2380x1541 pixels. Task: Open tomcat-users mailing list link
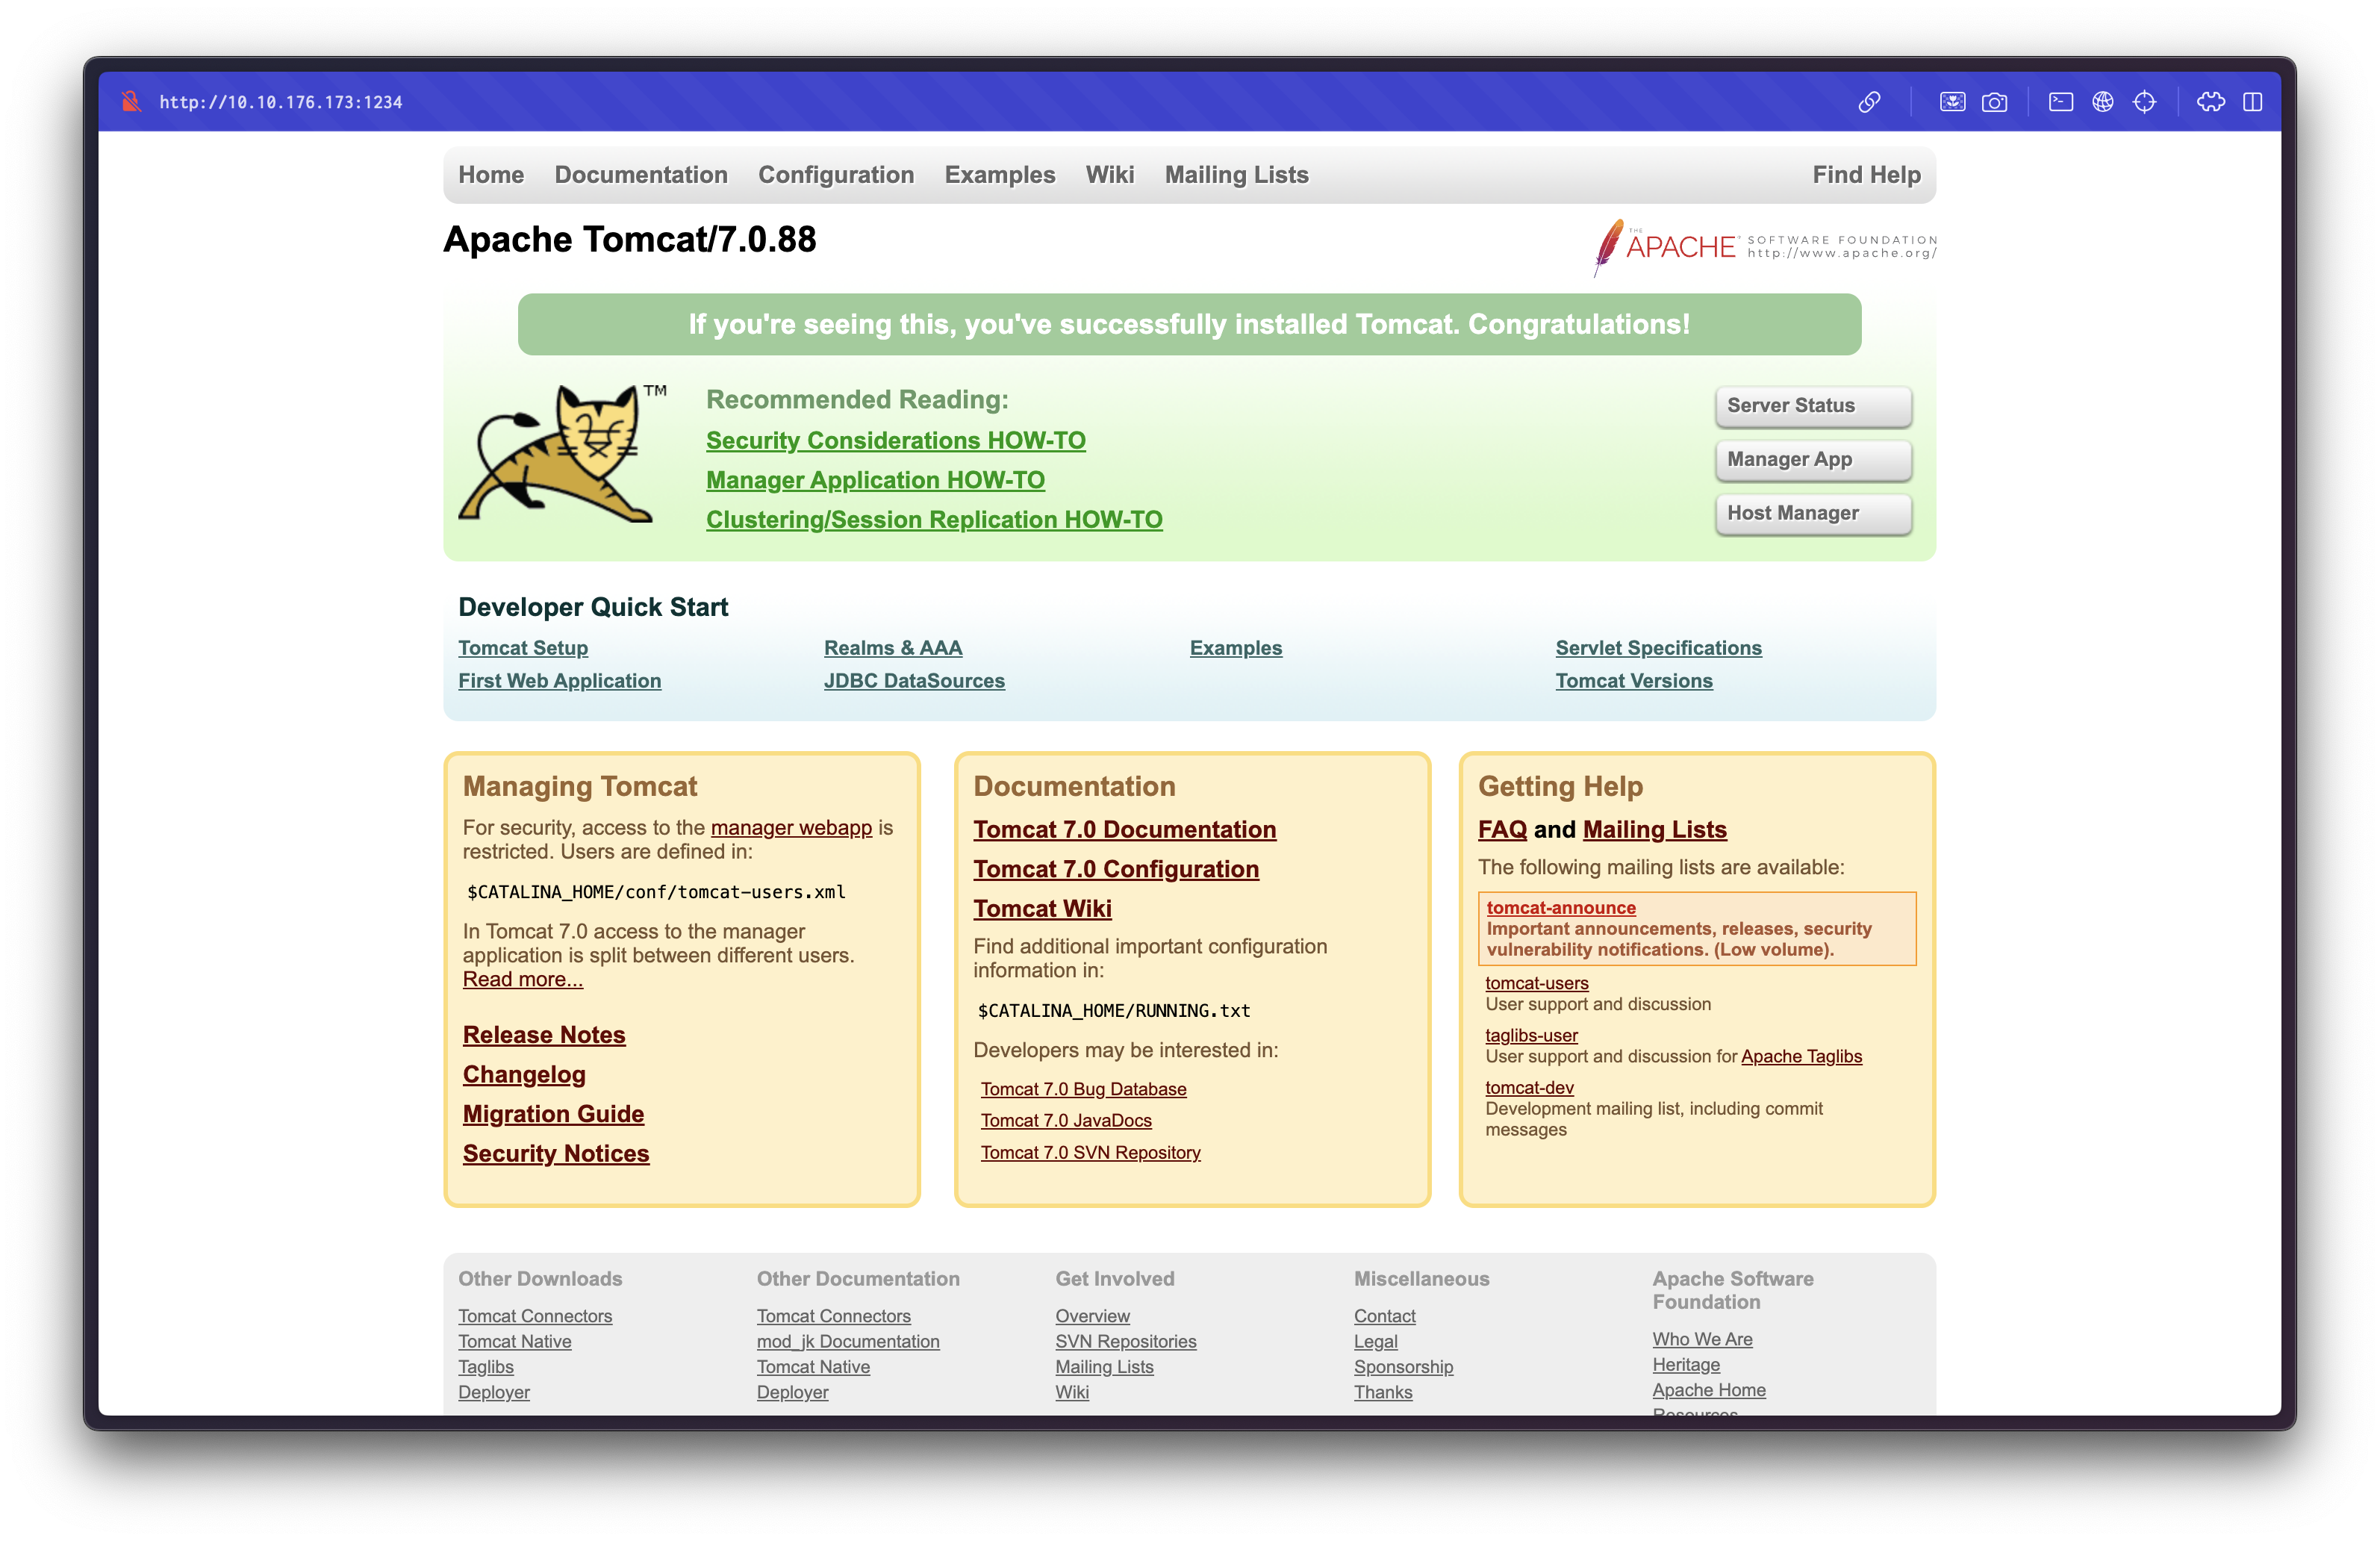[1536, 983]
